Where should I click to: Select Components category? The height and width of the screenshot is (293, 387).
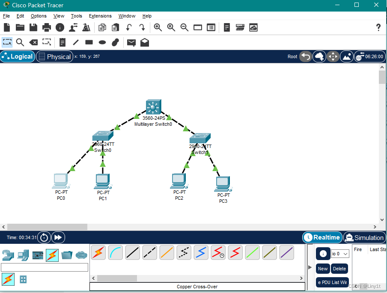pos(38,255)
